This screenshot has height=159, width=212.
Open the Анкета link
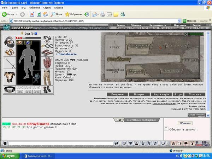[202, 28]
